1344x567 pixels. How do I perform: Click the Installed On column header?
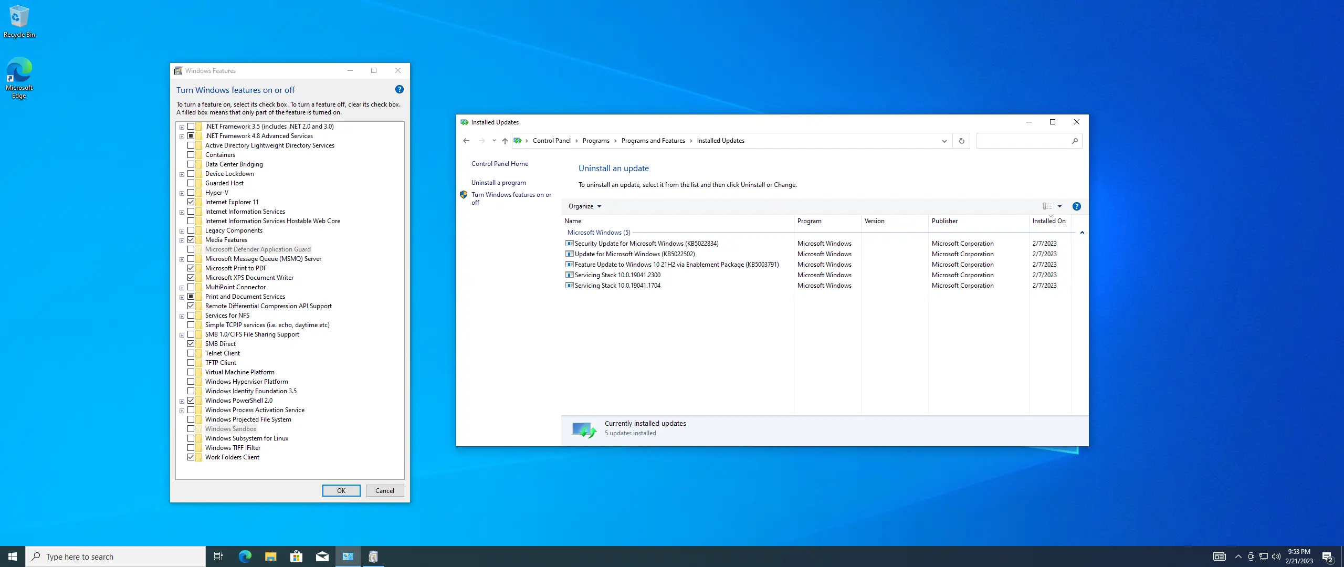click(1048, 221)
